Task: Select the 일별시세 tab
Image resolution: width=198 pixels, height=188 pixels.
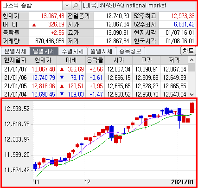Action: [x=44, y=51]
